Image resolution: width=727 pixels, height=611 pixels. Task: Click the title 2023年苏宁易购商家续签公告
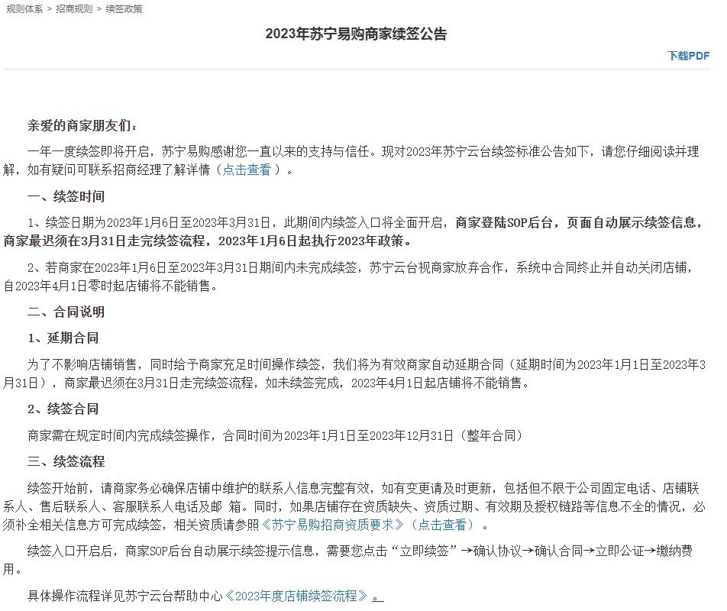pyautogui.click(x=356, y=34)
